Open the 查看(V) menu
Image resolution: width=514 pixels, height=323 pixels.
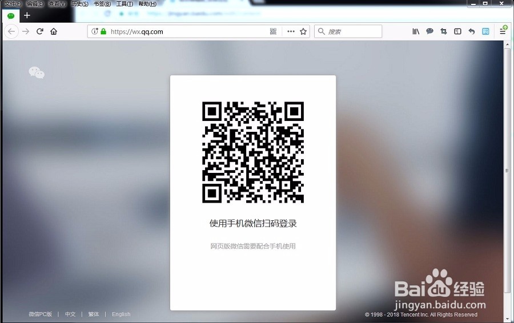click(x=57, y=4)
